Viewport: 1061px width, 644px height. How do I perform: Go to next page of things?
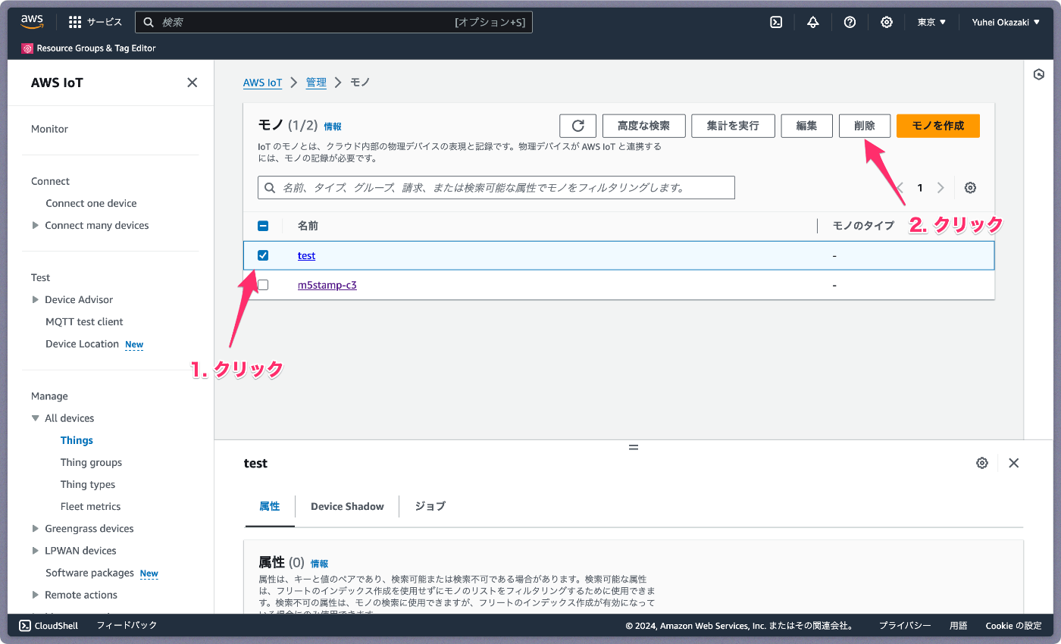[941, 188]
